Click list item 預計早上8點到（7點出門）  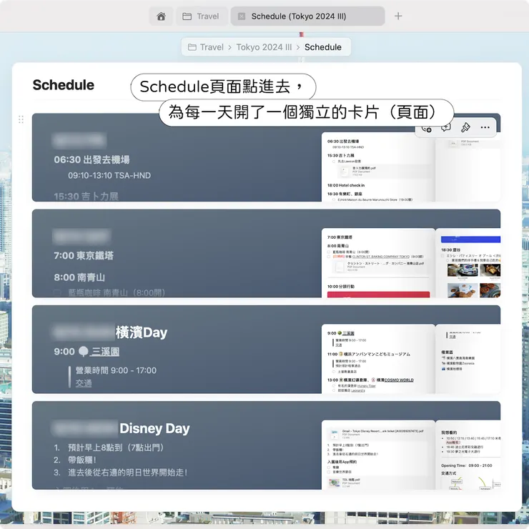click(x=116, y=448)
